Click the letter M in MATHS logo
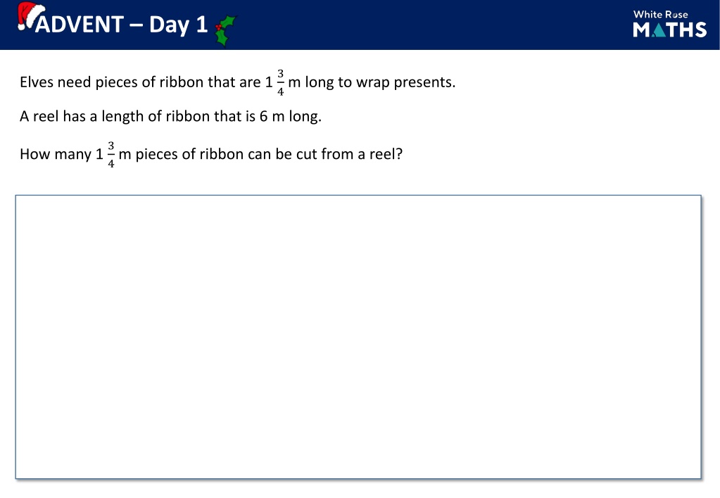The width and height of the screenshot is (720, 498). (x=641, y=30)
